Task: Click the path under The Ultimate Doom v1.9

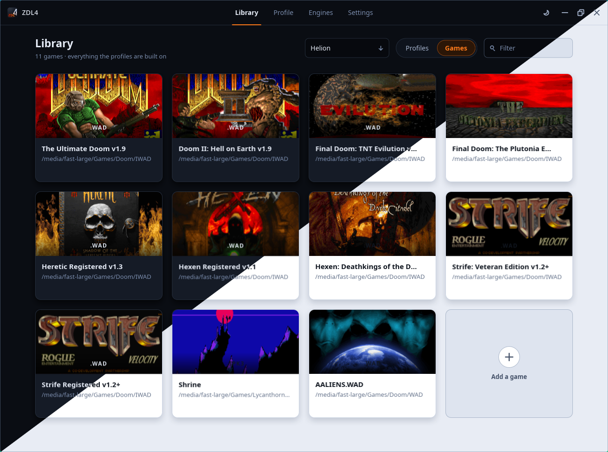Action: pos(96,159)
